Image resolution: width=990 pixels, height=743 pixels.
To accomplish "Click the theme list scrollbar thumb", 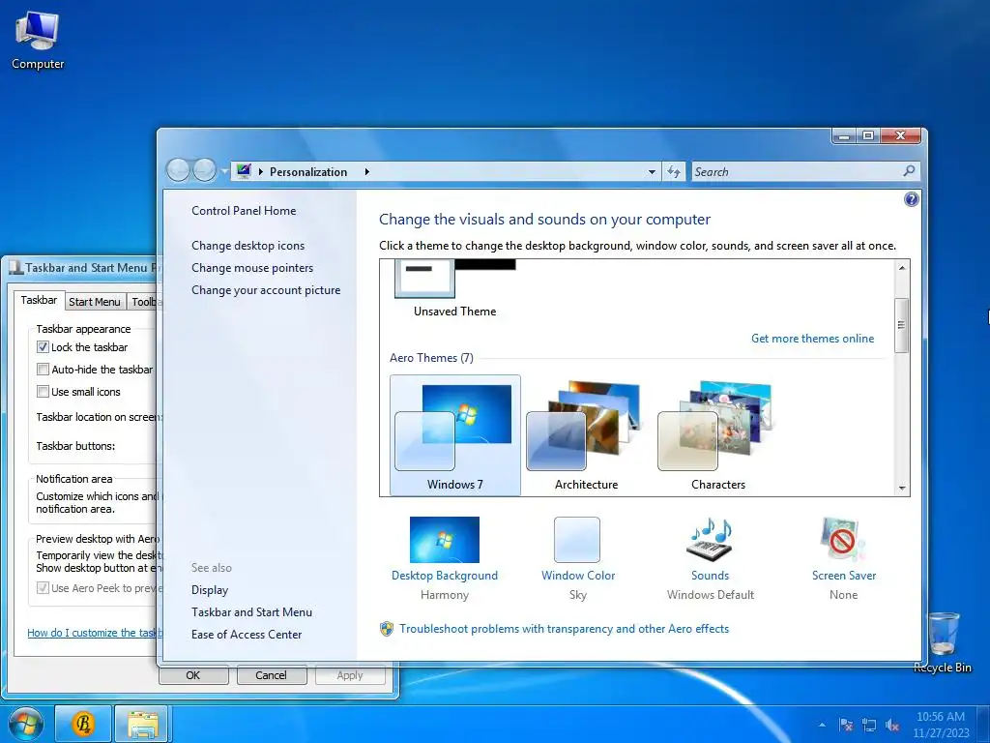I will (x=902, y=325).
